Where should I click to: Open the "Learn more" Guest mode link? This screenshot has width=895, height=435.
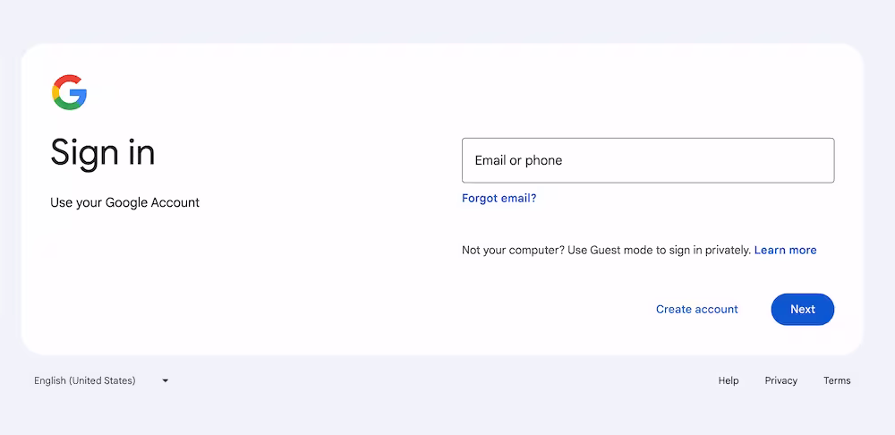785,250
